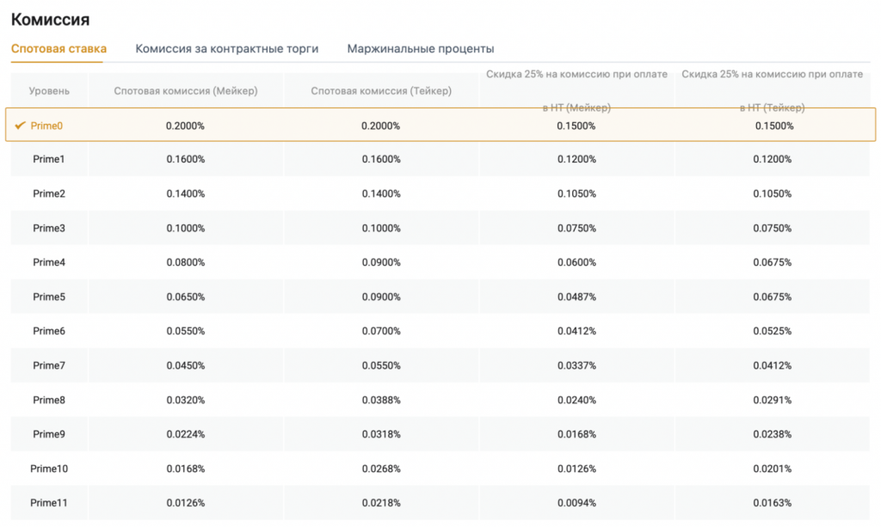Switch to the Спотовая ставка tab
Screen dimensions: 881x527
tap(59, 49)
